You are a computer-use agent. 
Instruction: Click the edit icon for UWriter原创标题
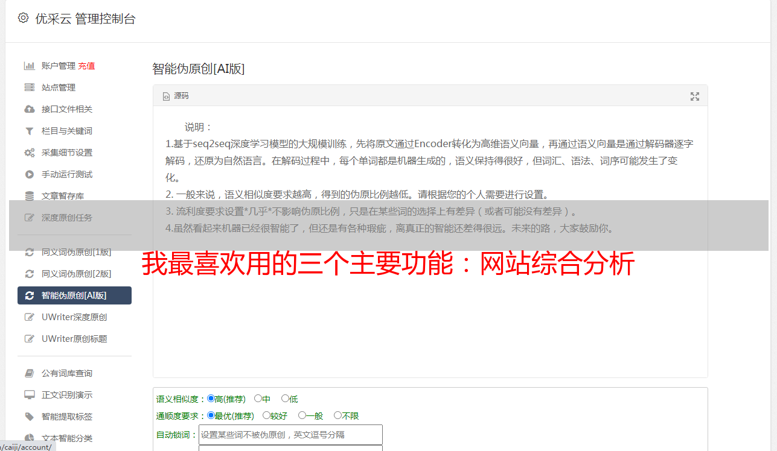click(x=29, y=339)
